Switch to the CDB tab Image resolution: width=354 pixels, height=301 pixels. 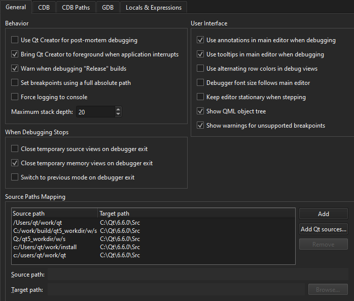[x=44, y=8]
